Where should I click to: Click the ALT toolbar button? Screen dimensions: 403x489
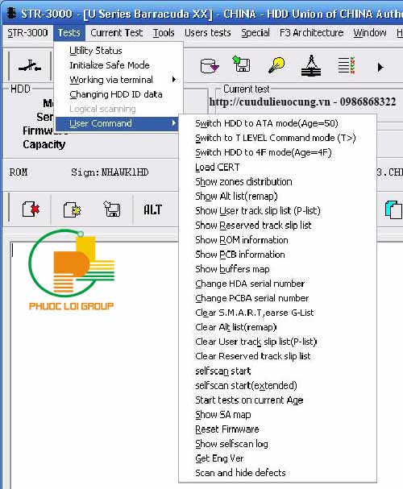click(x=152, y=209)
